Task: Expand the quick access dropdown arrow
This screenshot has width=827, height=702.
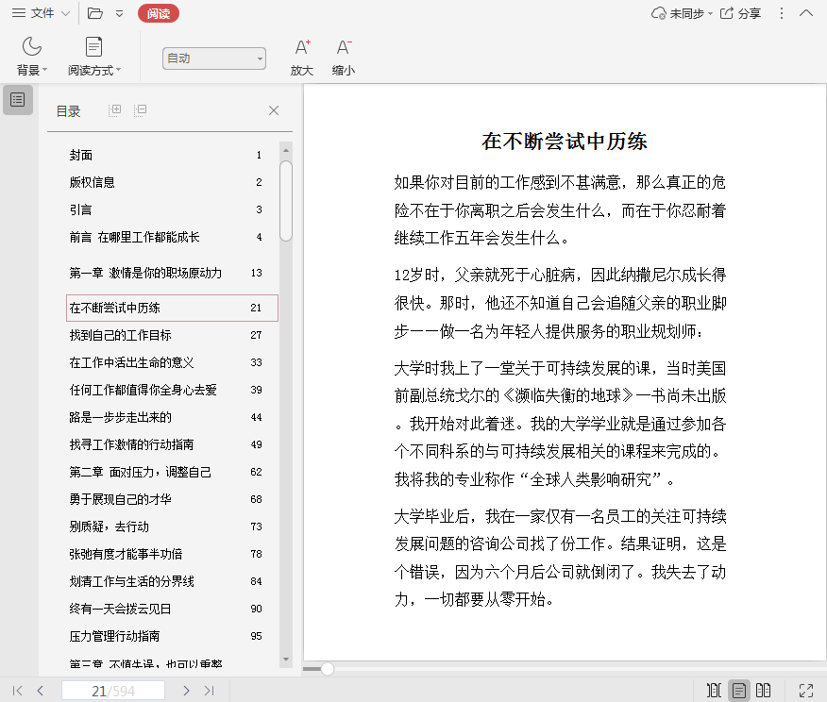Action: coord(120,14)
